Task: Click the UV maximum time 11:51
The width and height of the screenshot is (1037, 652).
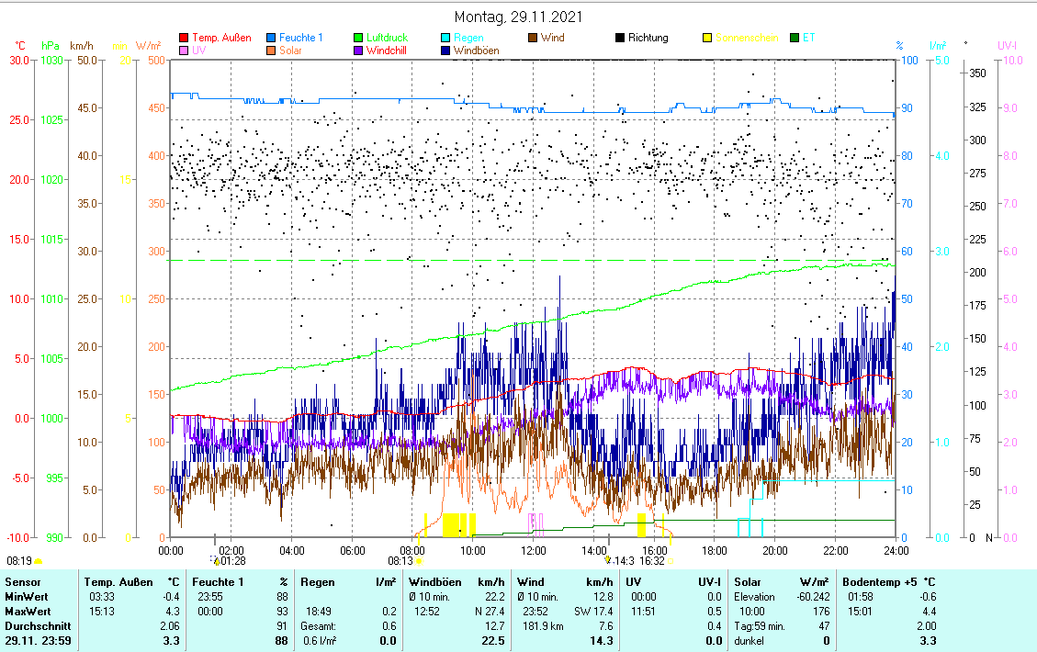Action: point(643,611)
